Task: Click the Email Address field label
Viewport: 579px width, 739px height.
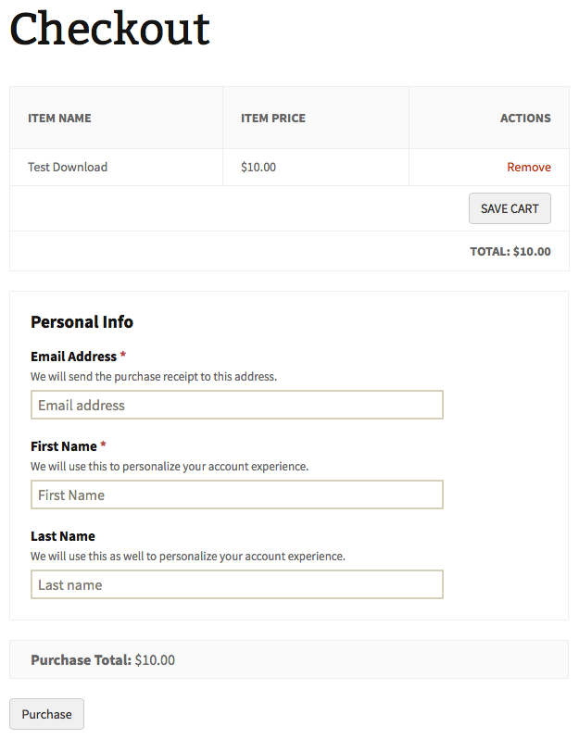Action: point(73,357)
